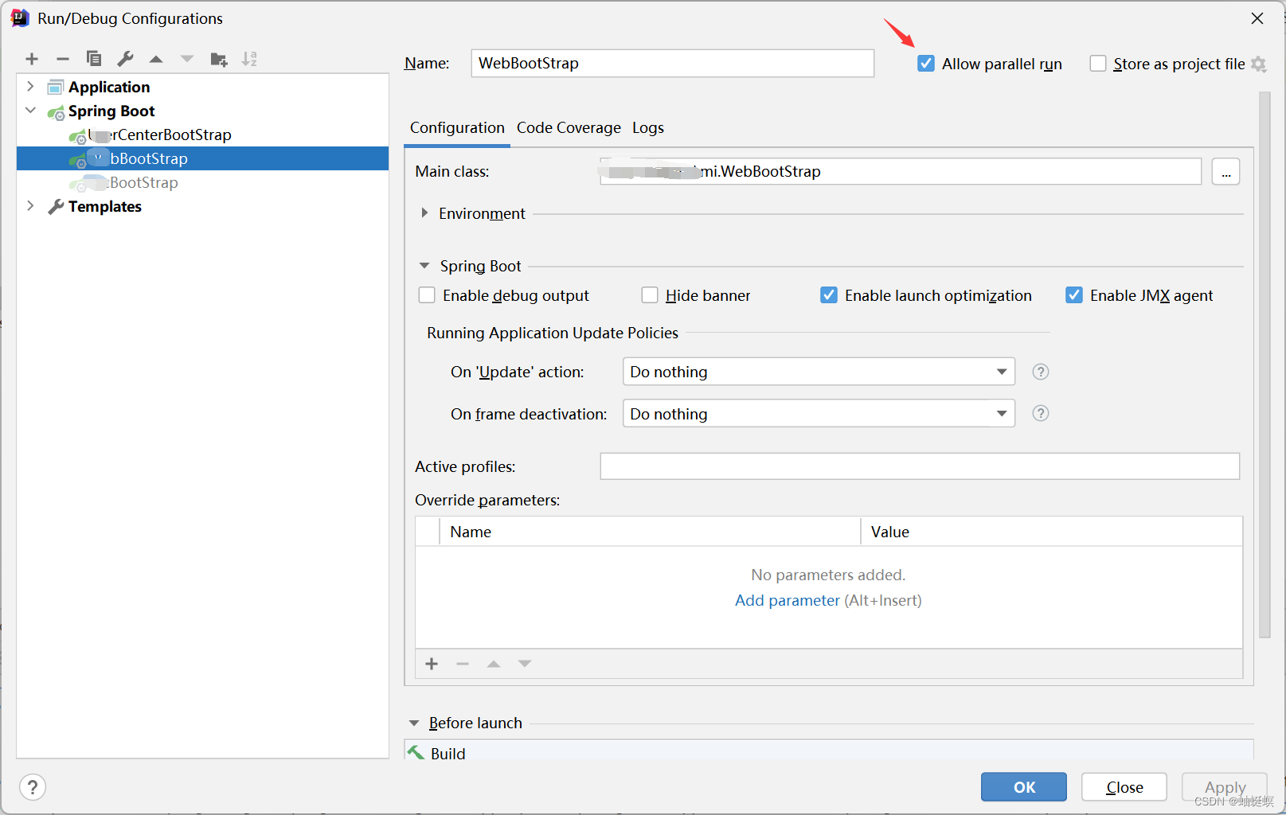Open Store as project file gear settings
The image size is (1286, 815).
pos(1258,64)
